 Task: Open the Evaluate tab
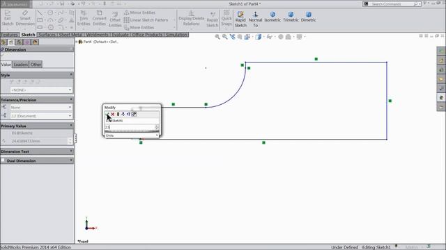tap(120, 35)
